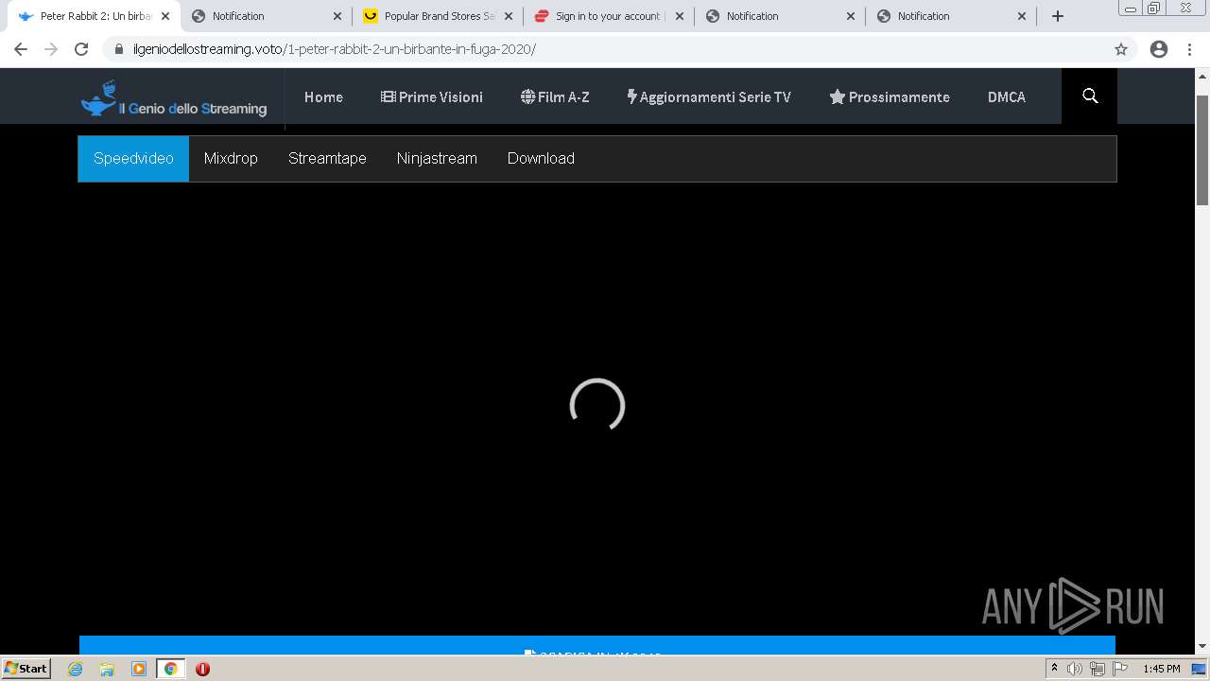Click red Opera icon in taskbar
The height and width of the screenshot is (681, 1210).
pos(202,669)
